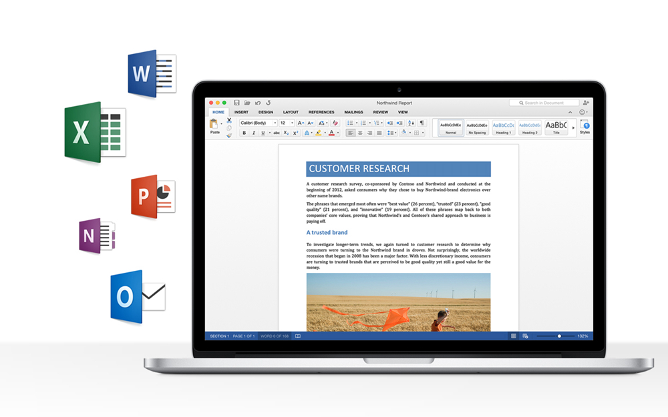This screenshot has height=417, width=668.
Task: Switch to print layout view icon
Action: point(514,336)
